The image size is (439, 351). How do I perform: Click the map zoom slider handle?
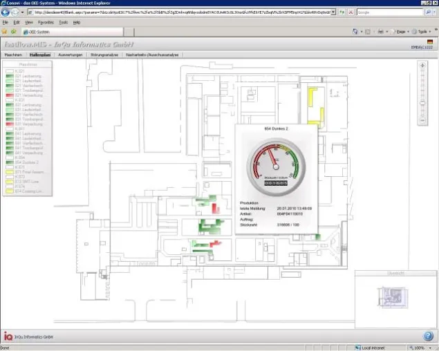(x=422, y=103)
